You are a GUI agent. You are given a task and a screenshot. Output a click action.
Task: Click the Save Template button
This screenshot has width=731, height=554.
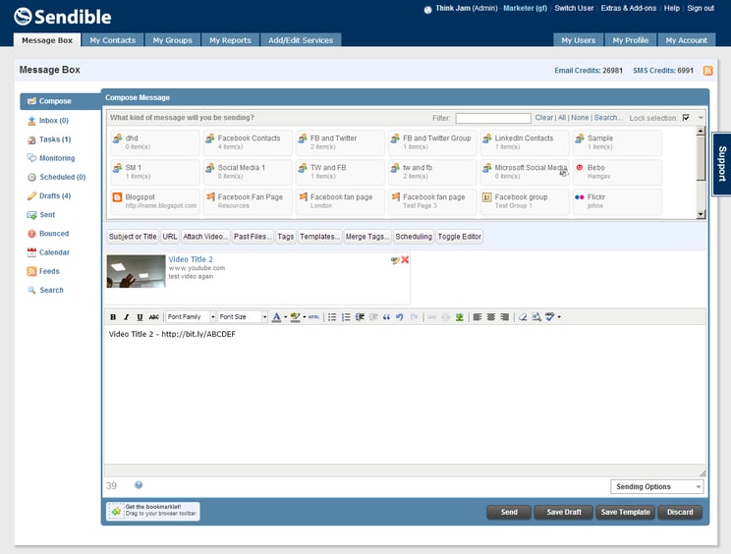[x=625, y=512]
